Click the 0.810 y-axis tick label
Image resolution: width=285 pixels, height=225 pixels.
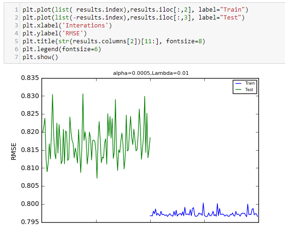(30, 168)
